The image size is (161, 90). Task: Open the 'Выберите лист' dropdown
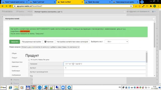coord(116,42)
